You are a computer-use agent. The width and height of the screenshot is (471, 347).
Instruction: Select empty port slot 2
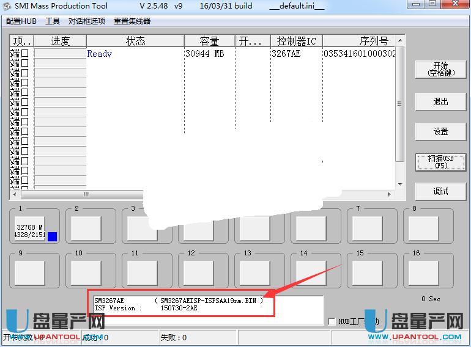pos(86,228)
